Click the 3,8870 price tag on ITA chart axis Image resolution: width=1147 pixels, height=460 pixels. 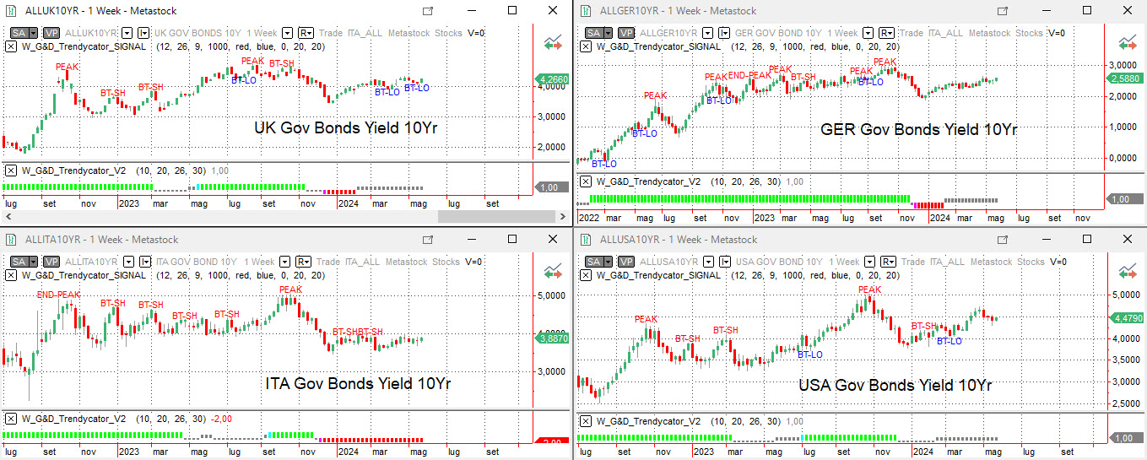coord(553,338)
